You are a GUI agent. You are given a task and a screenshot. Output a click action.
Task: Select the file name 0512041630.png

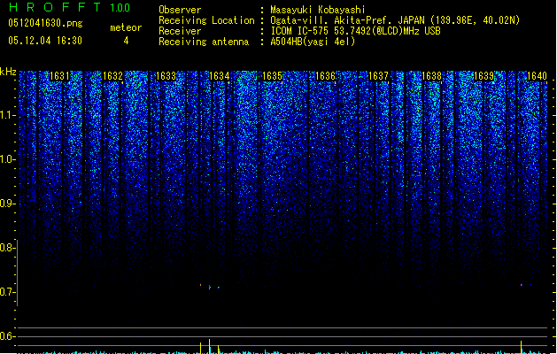tap(45, 23)
